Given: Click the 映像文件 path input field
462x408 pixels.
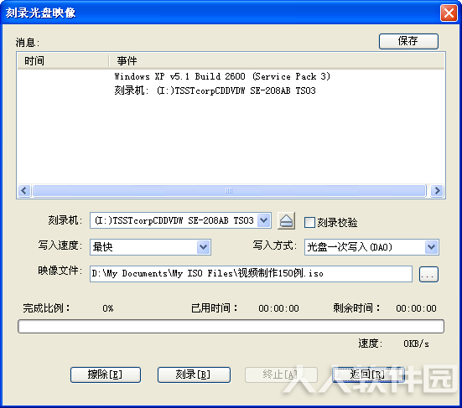Looking at the screenshot, I should click(x=251, y=274).
